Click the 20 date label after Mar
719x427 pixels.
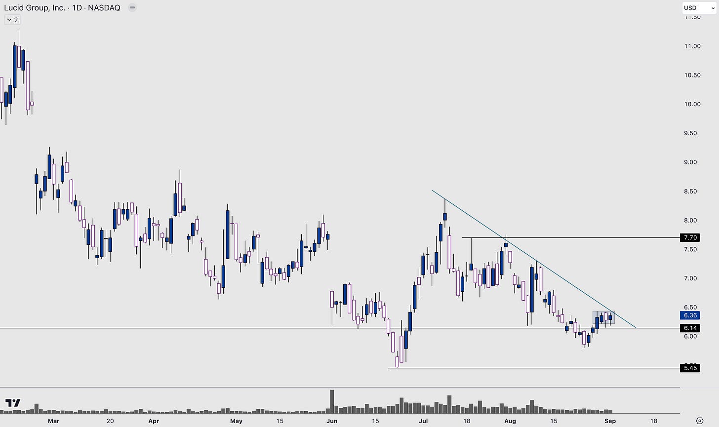110,421
